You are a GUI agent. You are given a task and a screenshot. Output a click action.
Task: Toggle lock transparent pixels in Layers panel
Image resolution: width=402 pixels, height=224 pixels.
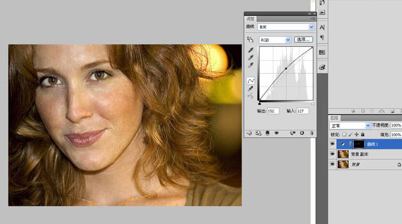344,135
